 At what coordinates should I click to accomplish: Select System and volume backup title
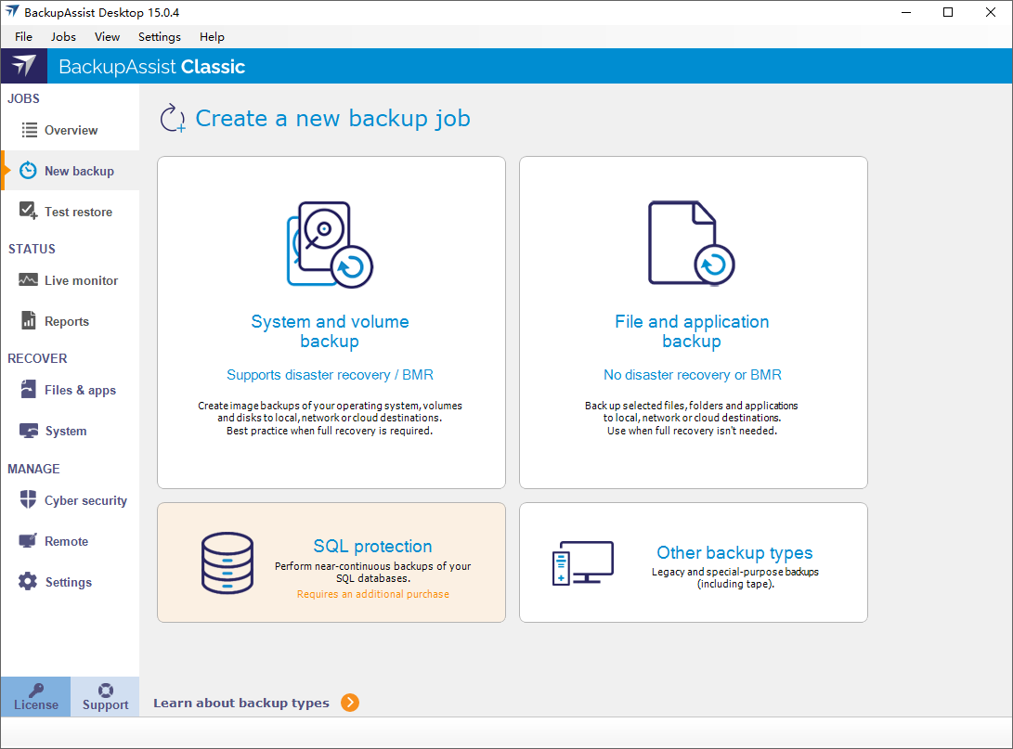pyautogui.click(x=331, y=331)
